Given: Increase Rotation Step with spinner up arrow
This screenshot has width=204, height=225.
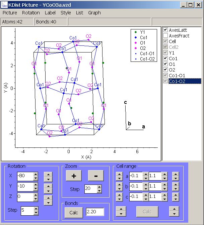Looking at the screenshot, I should point(36,209).
